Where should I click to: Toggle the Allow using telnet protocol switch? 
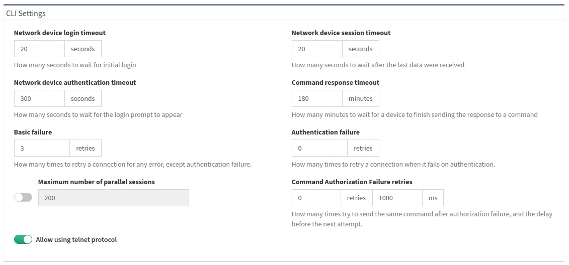click(x=23, y=240)
